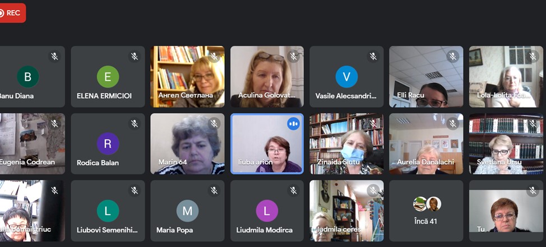Screen dimensions: 546x247
Task: Click muted mic icon on Elli Racu tile
Action: click(x=453, y=57)
